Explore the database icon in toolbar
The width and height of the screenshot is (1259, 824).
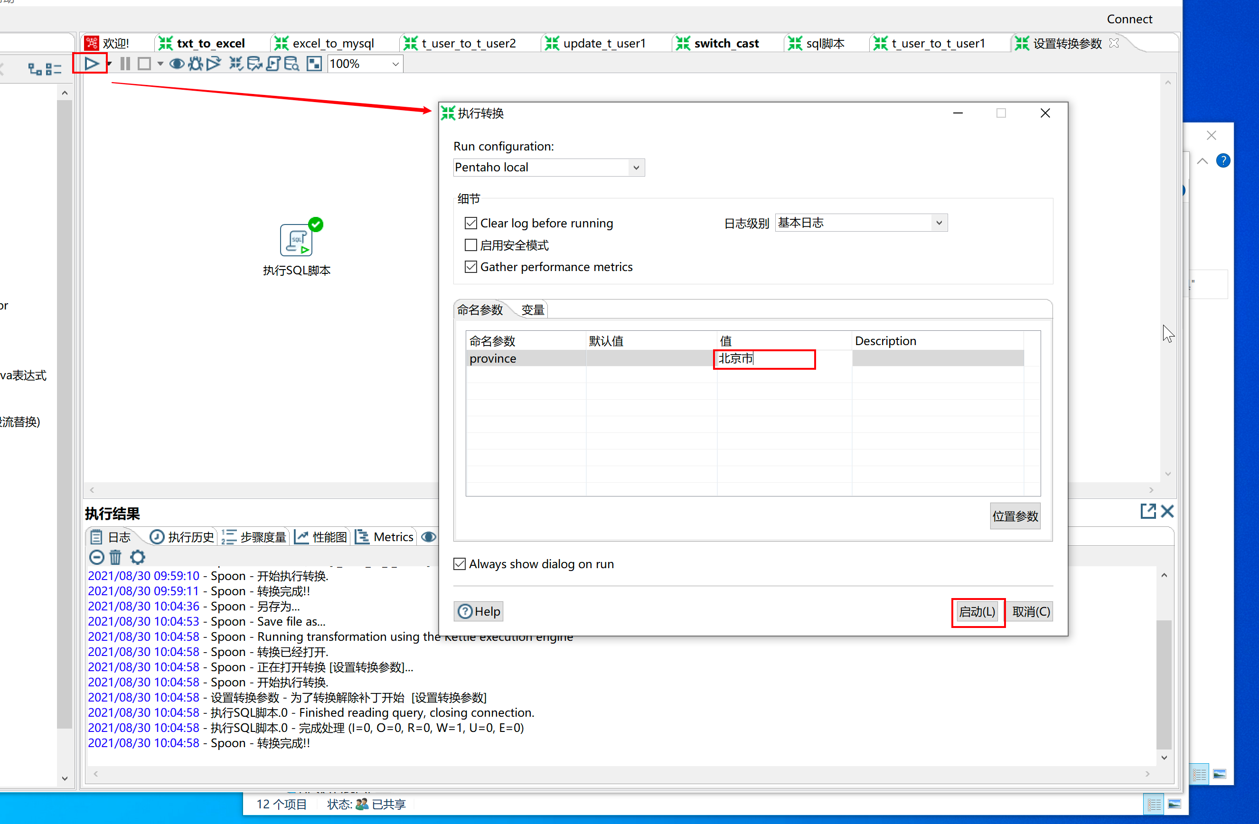[291, 64]
